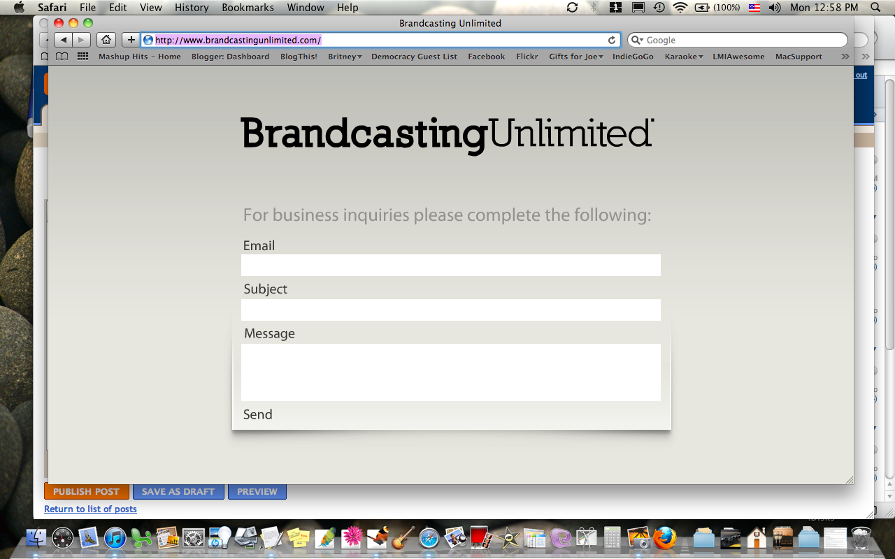Viewport: 895px width, 559px height.
Task: Focus the Email input field
Action: [x=451, y=265]
